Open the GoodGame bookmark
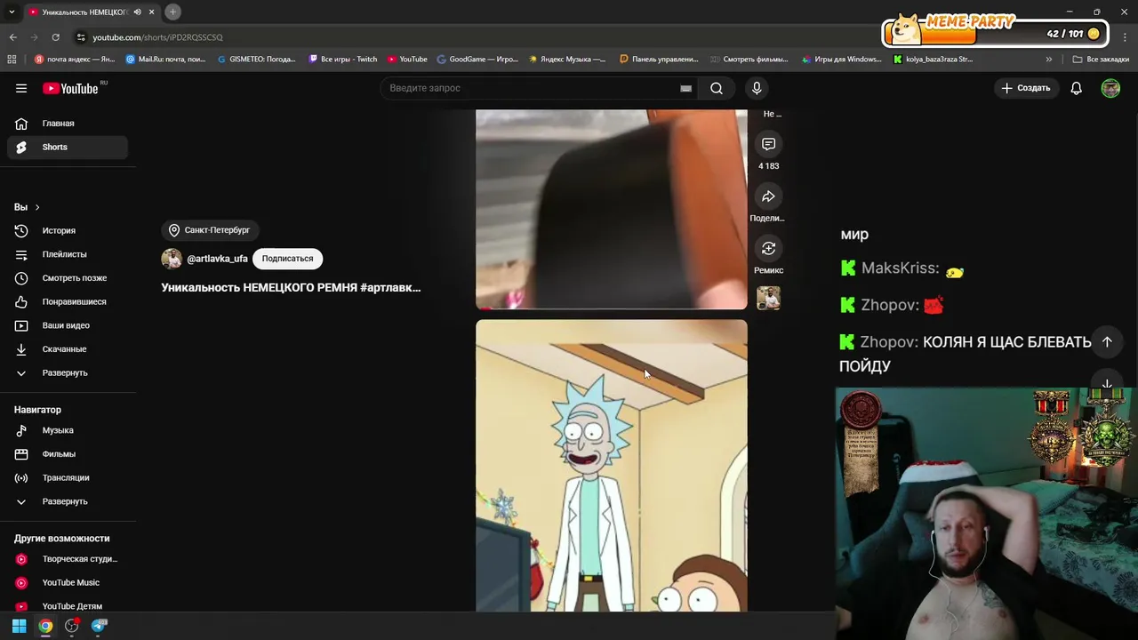 tap(477, 60)
